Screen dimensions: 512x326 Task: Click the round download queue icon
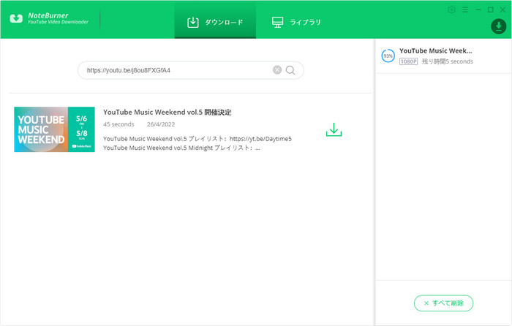pos(499,26)
